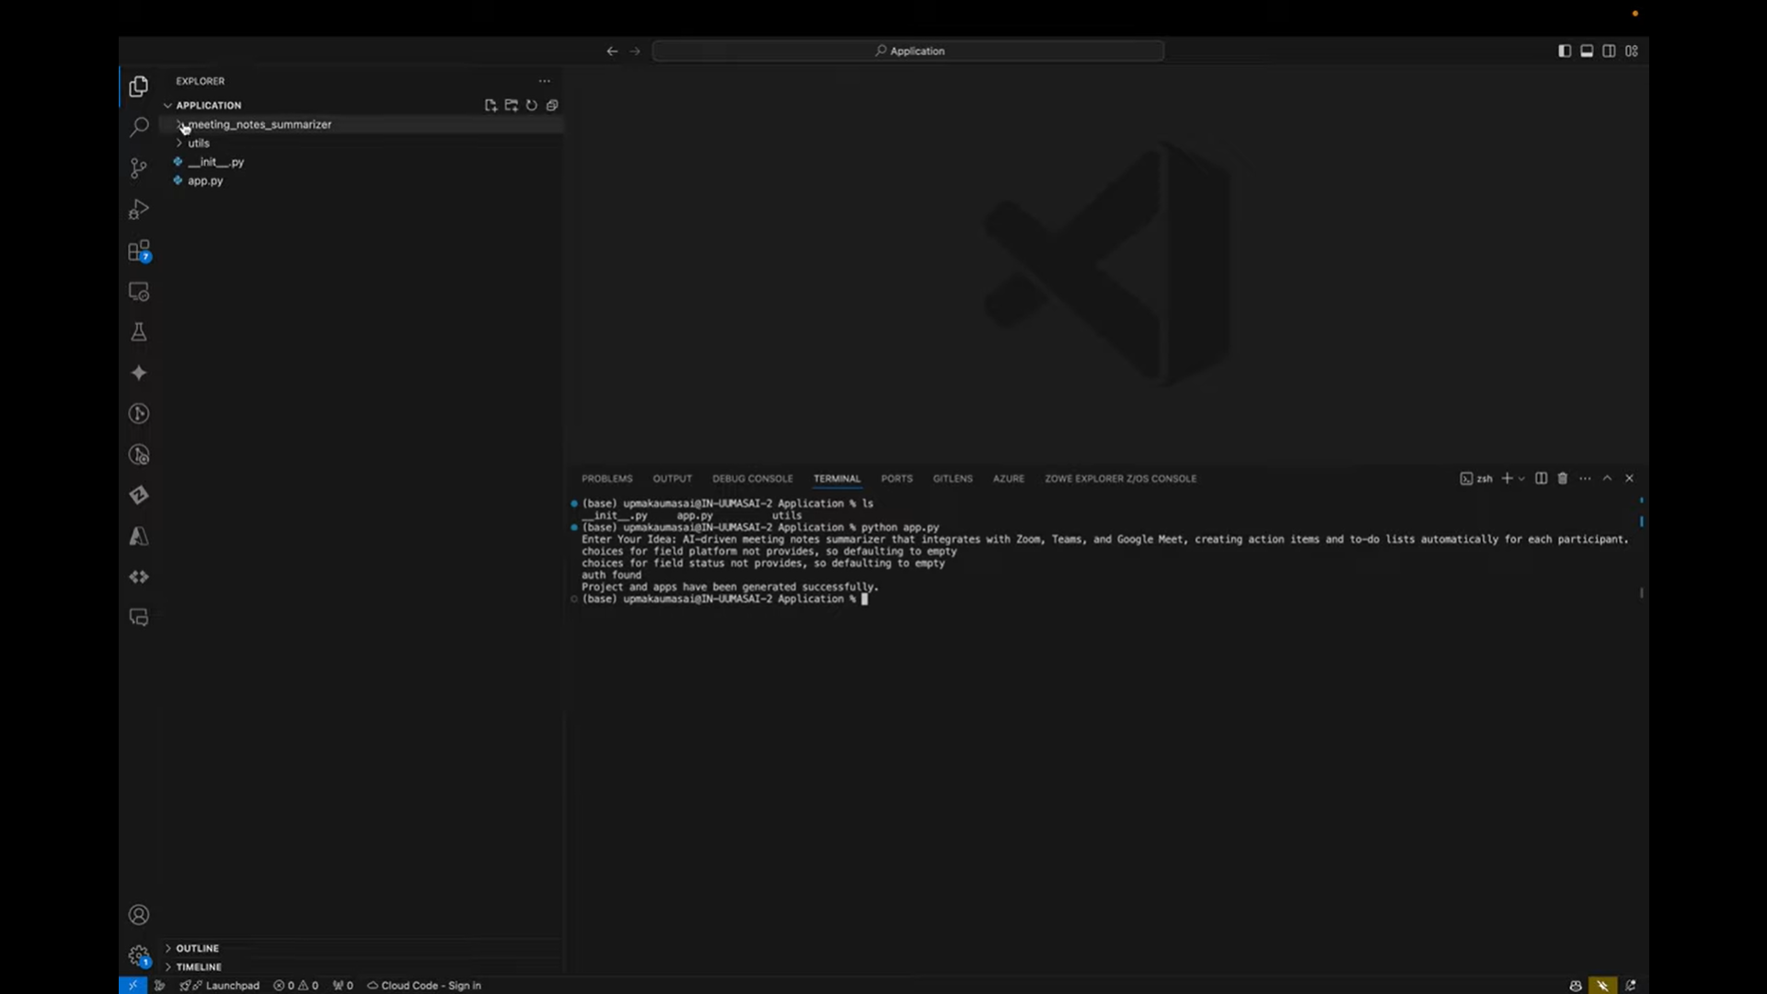Screen dimensions: 1767x994
Task: Open the Source Control view
Action: point(139,168)
